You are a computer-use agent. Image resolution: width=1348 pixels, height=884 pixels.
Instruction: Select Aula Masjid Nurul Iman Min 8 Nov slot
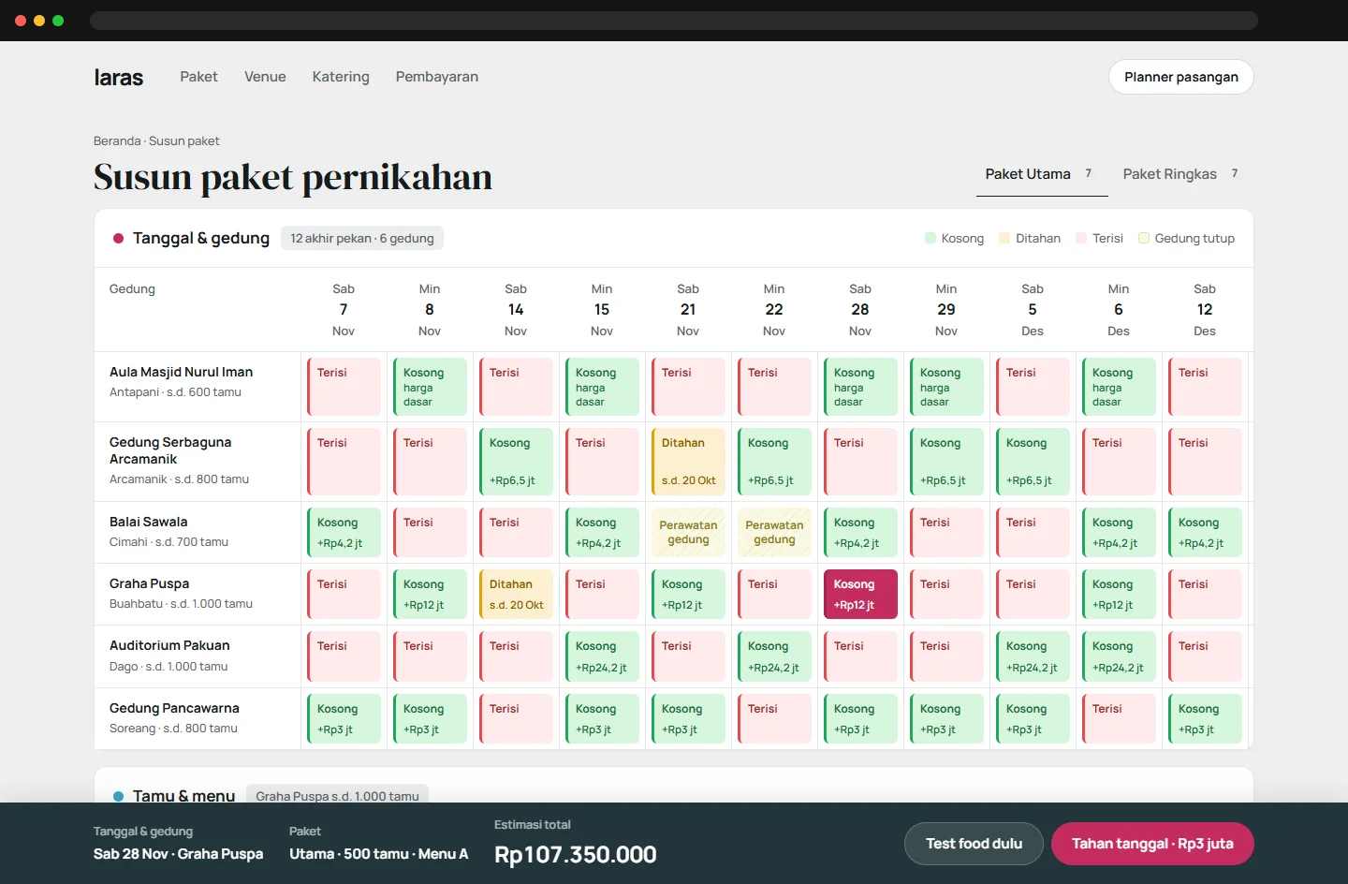tap(430, 387)
